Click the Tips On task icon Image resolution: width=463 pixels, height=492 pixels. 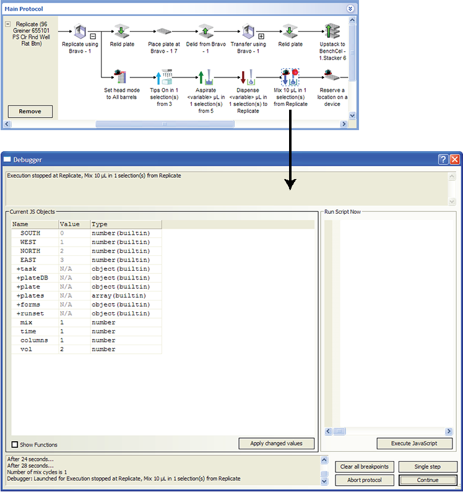(x=163, y=76)
